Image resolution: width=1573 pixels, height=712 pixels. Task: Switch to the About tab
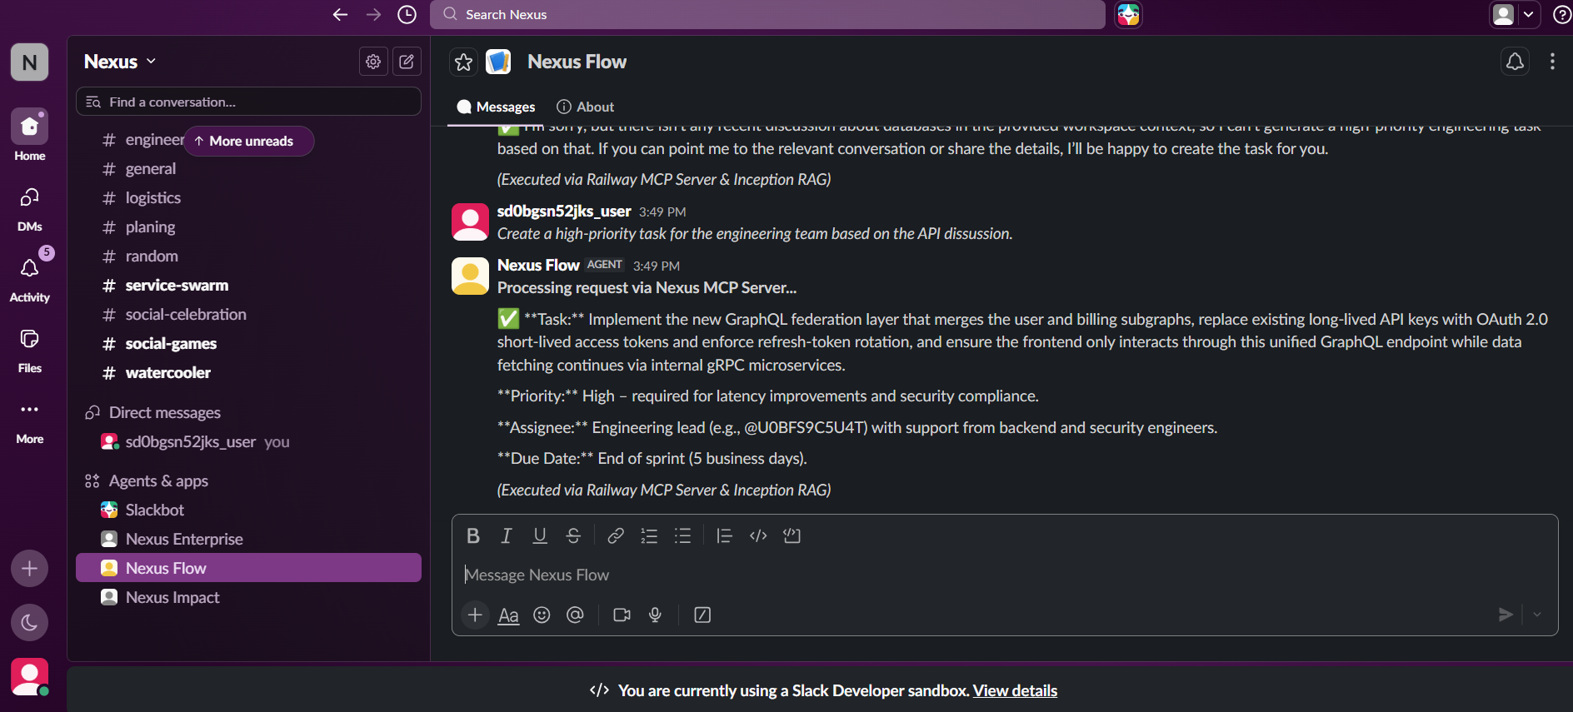point(585,107)
